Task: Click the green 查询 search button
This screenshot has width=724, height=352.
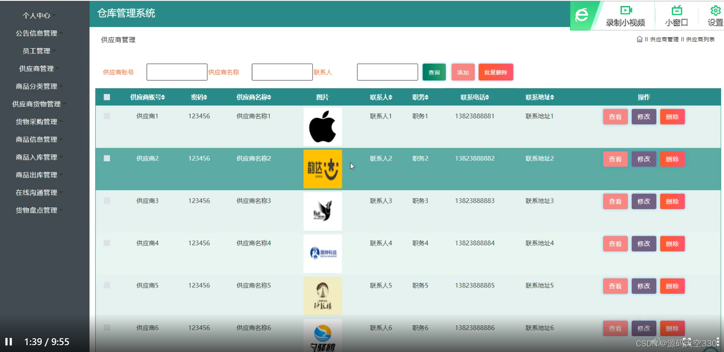Action: tap(434, 72)
